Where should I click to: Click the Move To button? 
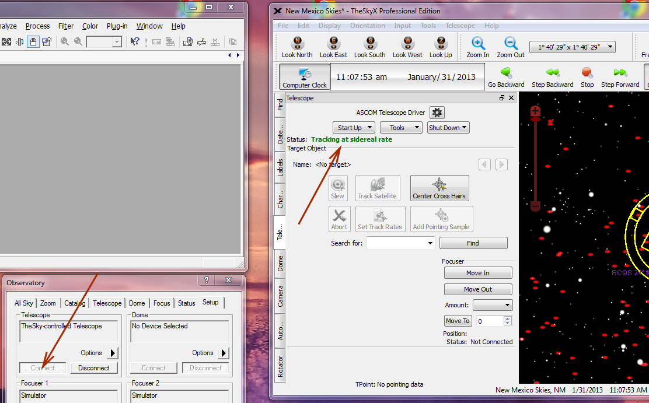[458, 321]
